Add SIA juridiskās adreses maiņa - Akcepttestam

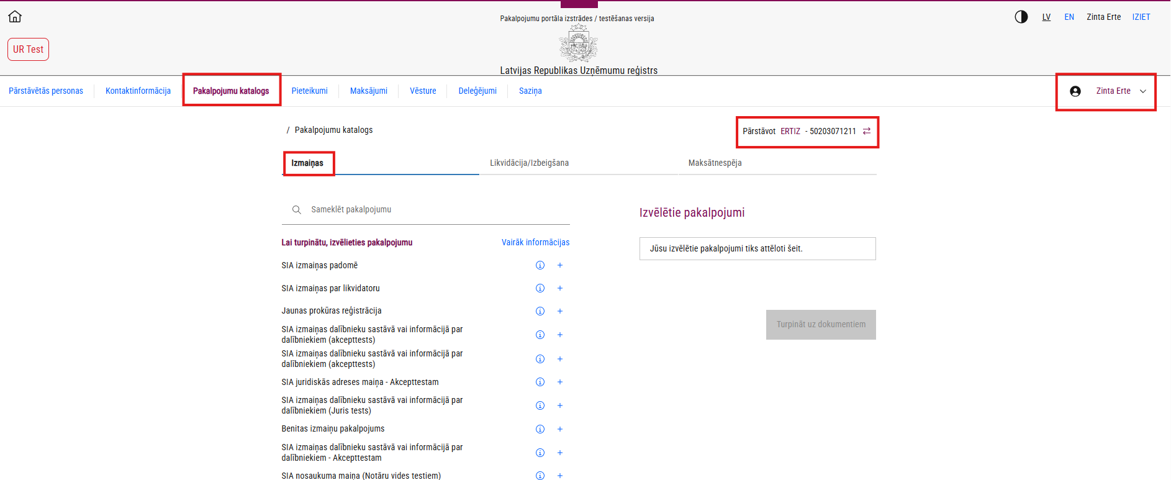coord(560,382)
